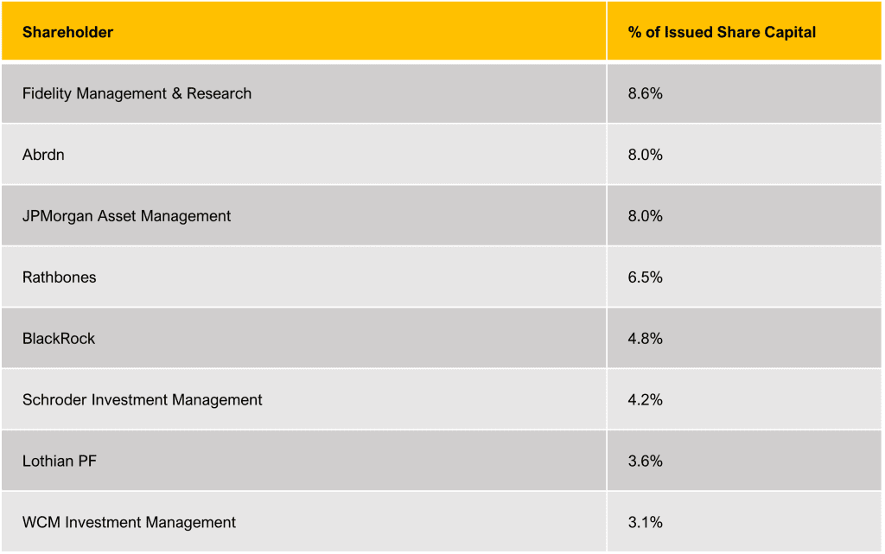The width and height of the screenshot is (885, 554).
Task: Click the Lothian PF shareholder cell
Action: pyautogui.click(x=59, y=462)
